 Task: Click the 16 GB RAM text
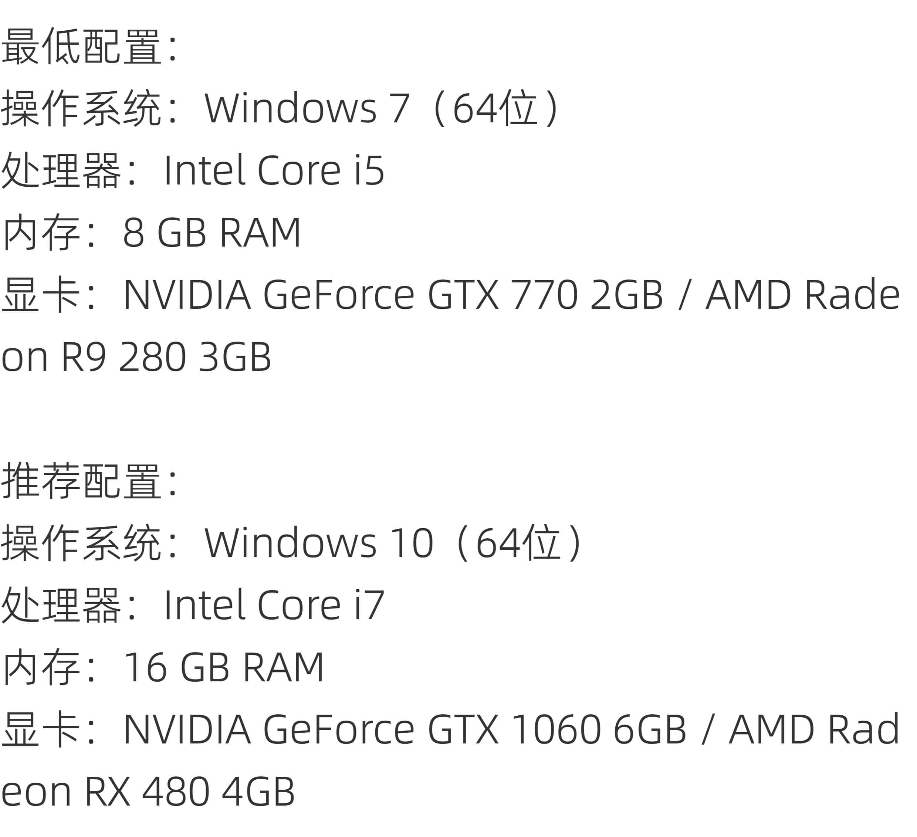pyautogui.click(x=223, y=667)
